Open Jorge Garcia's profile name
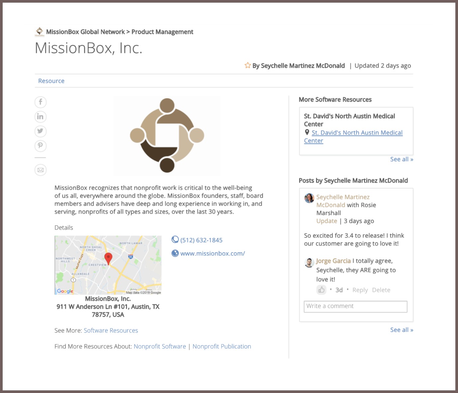Image resolution: width=458 pixels, height=393 pixels. 333,261
